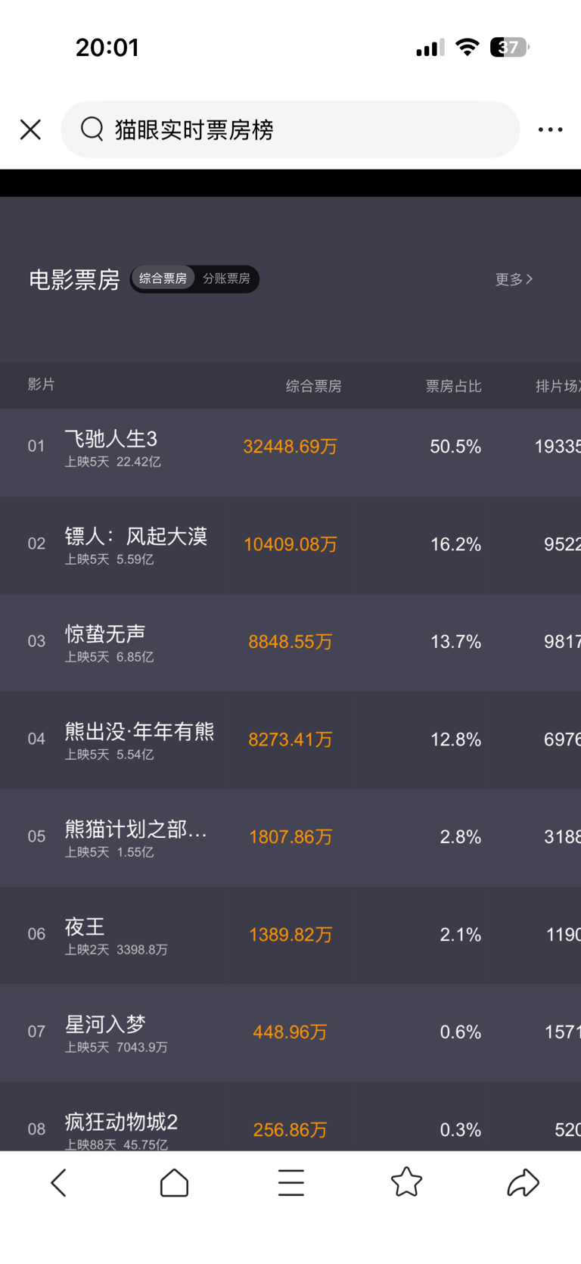This screenshot has height=1264, width=581.
Task: Open the three-dot more options menu
Action: click(550, 129)
